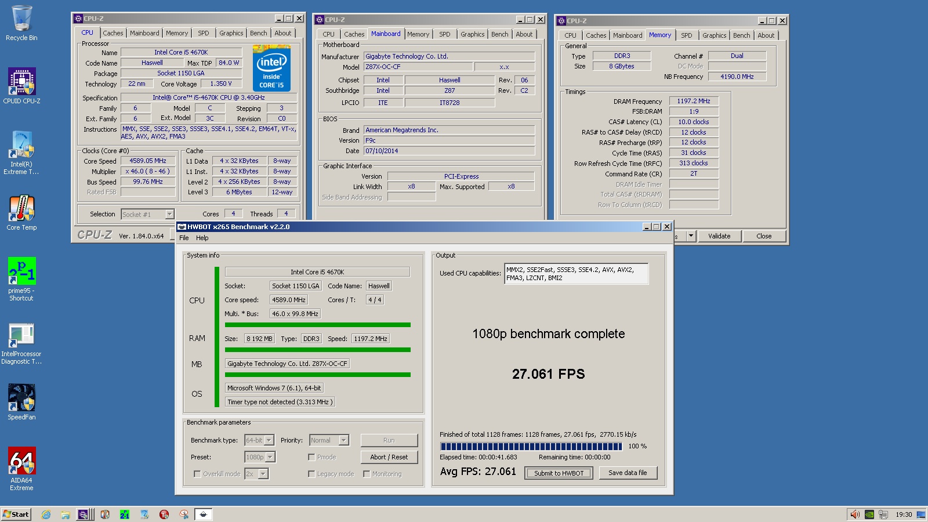Click HWBOT x265 window title icon
The image size is (928, 522).
(x=182, y=227)
